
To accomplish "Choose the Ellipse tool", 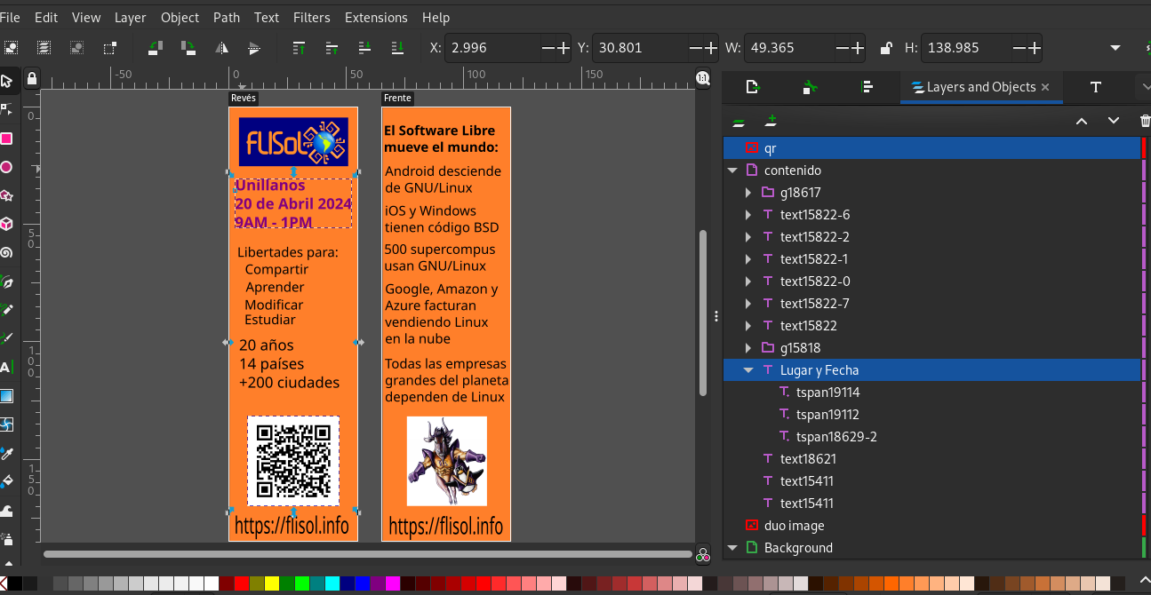I will click(x=7, y=167).
